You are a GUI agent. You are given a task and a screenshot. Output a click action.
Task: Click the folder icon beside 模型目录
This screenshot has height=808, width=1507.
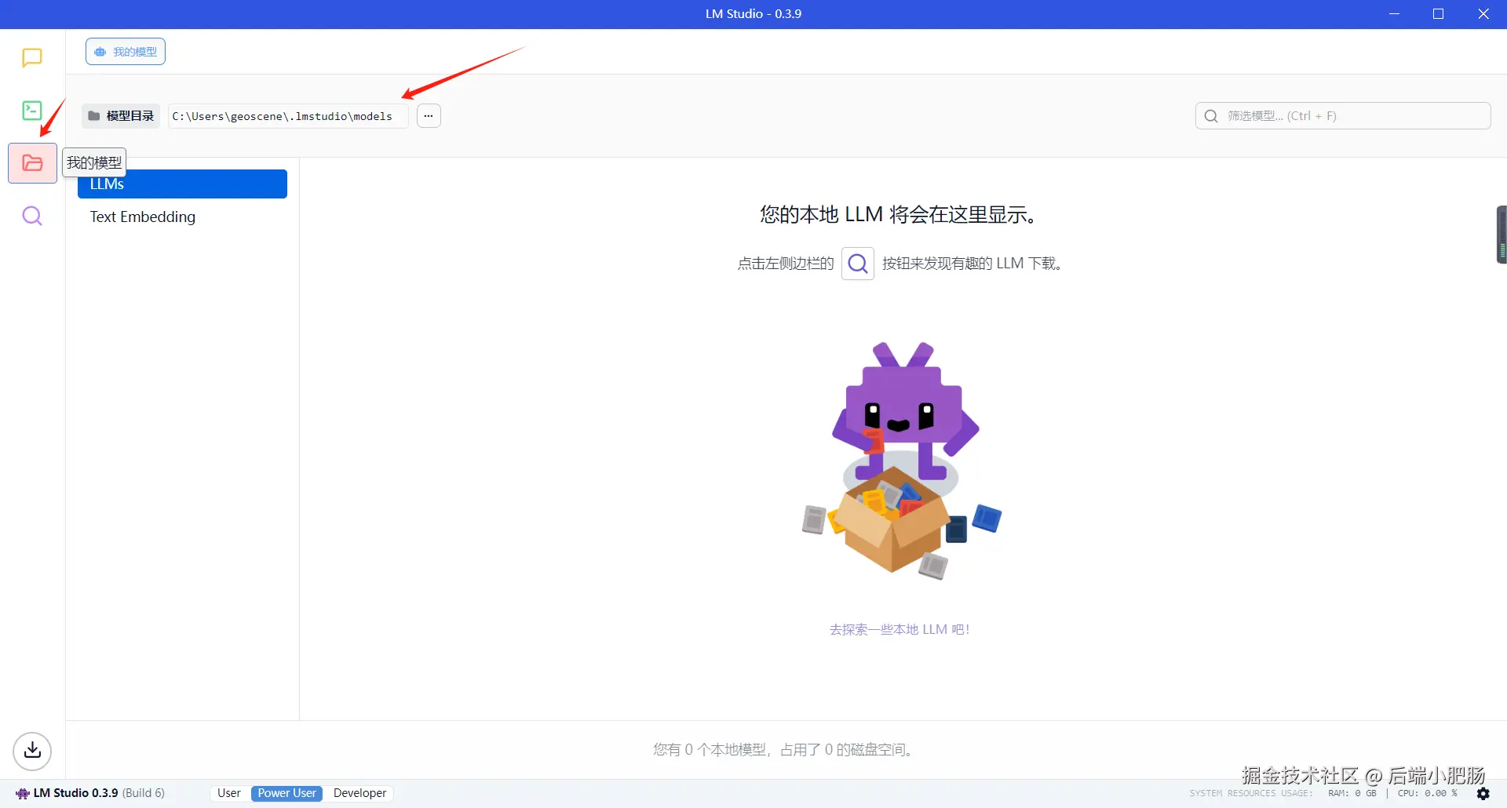(94, 116)
